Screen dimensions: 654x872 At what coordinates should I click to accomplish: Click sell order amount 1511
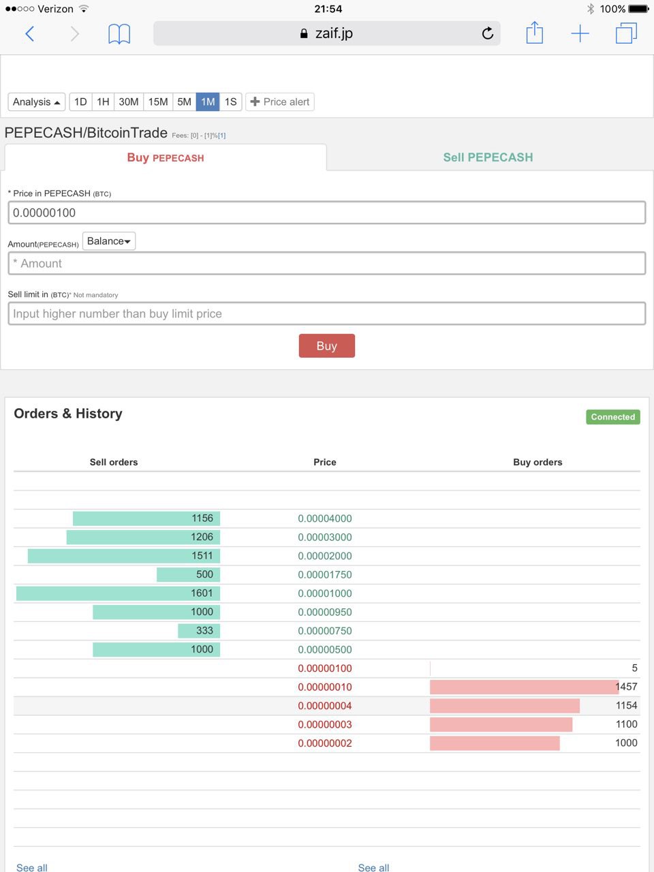pyautogui.click(x=202, y=556)
